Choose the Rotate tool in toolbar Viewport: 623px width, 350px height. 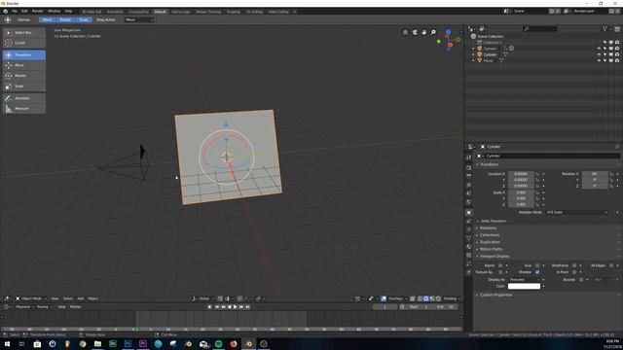(23, 76)
